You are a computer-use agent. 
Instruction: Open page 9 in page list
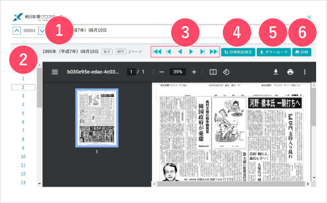(x=23, y=148)
